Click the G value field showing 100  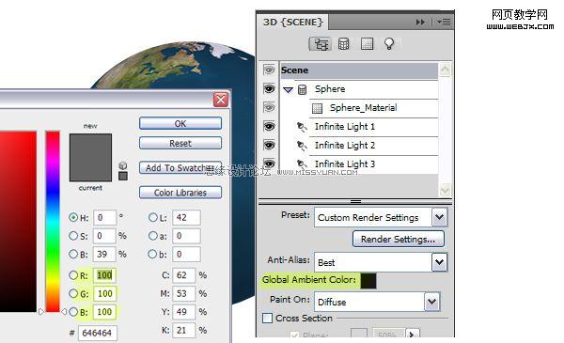click(104, 293)
